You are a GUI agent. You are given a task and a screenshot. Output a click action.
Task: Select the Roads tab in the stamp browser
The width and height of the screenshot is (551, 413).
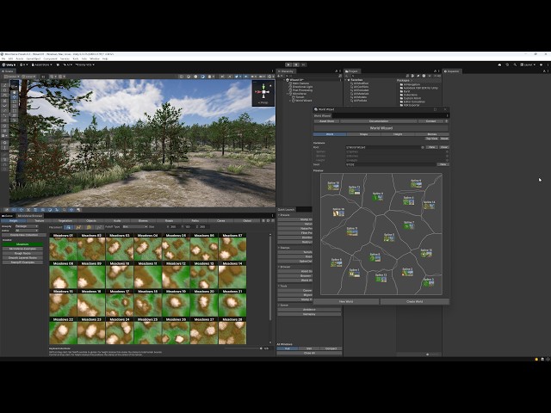(169, 221)
